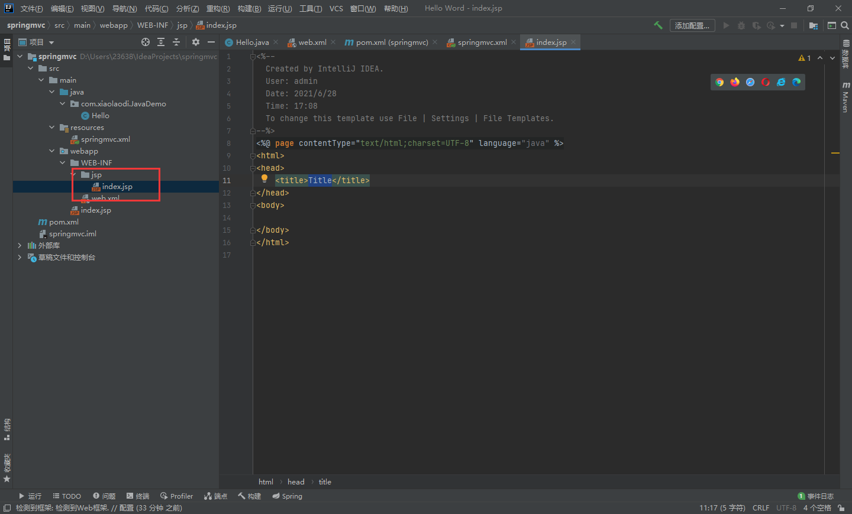Image resolution: width=852 pixels, height=514 pixels.
Task: Collapse the webapp folder node
Action: click(x=52, y=151)
